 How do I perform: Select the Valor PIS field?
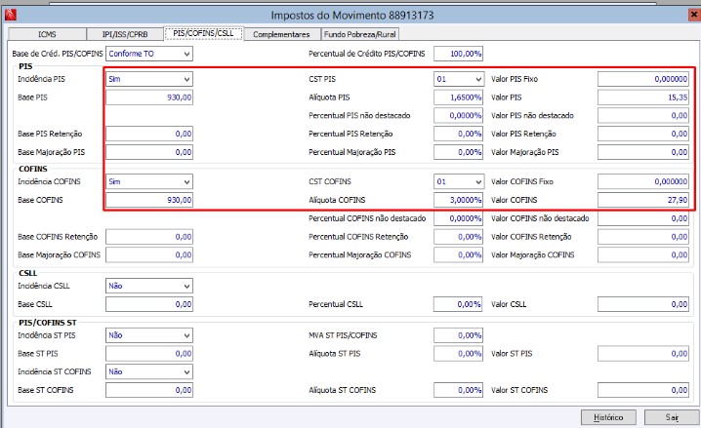[x=643, y=97]
